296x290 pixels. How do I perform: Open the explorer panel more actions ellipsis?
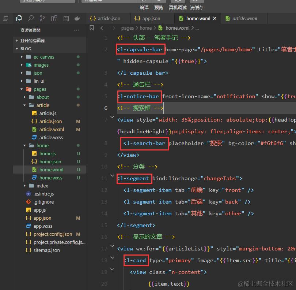[x=76, y=30]
